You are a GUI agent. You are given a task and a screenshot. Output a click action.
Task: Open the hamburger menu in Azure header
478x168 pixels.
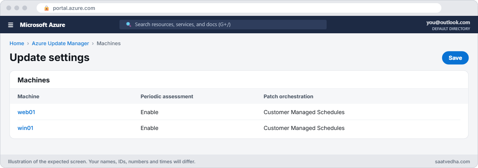click(x=11, y=25)
